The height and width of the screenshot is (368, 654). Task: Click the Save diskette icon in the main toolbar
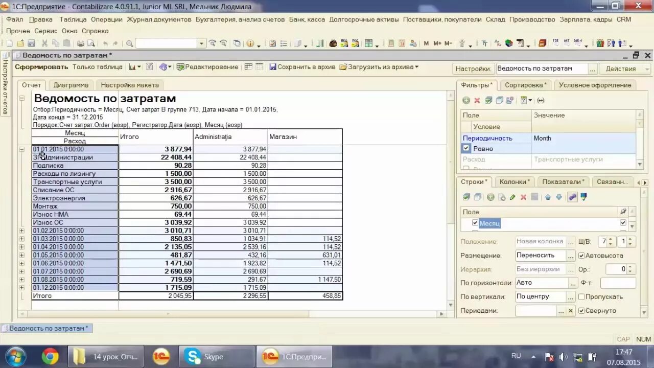(31, 43)
